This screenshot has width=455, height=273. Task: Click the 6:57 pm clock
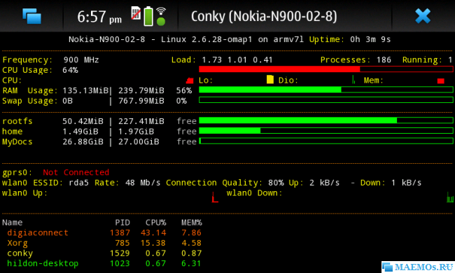[x=99, y=17]
